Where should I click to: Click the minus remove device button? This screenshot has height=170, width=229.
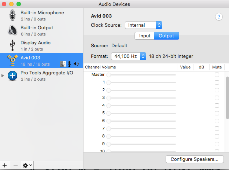click(15, 166)
